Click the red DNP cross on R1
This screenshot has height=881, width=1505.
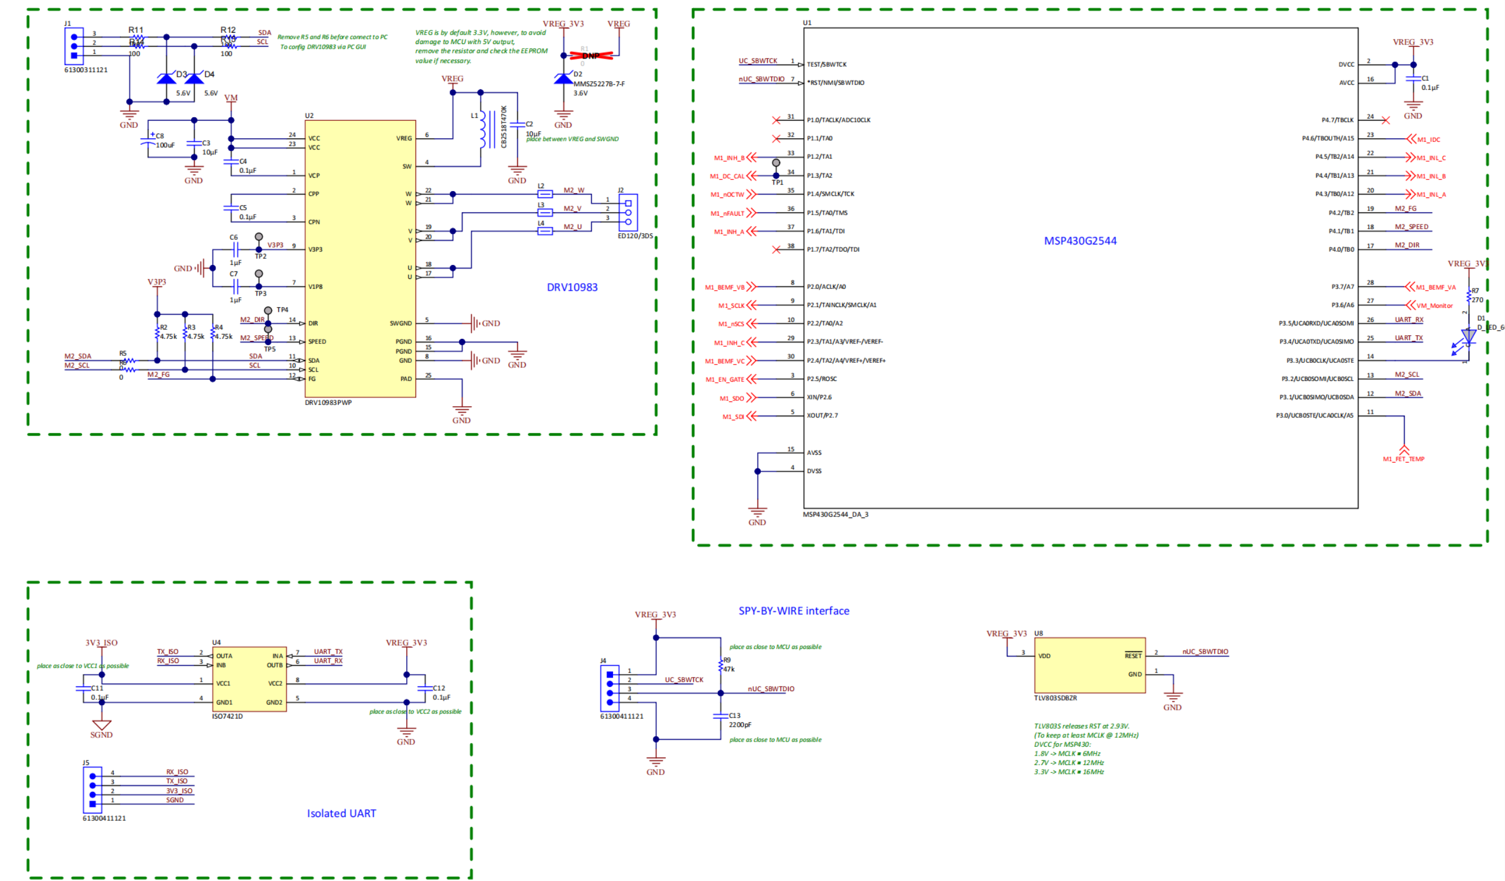click(x=591, y=56)
